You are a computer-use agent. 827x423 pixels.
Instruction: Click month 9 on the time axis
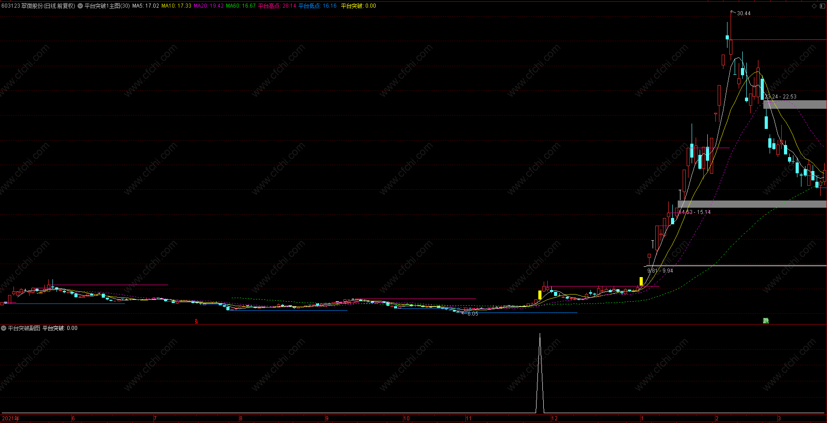click(327, 419)
